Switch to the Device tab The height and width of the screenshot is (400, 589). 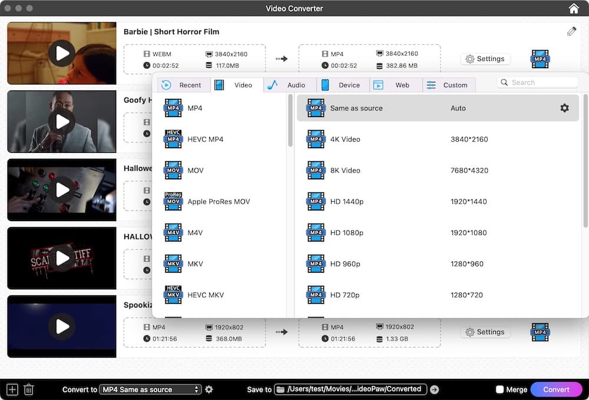(343, 85)
